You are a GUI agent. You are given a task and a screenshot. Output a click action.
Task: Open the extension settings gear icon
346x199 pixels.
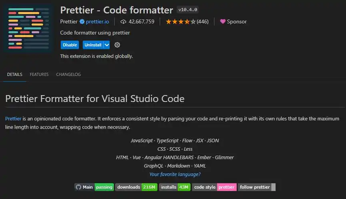point(117,45)
